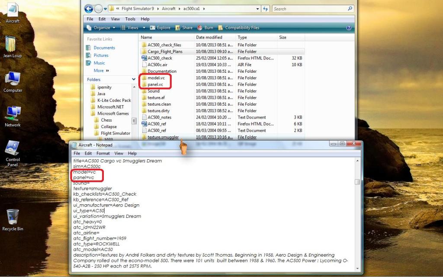Click the Burn toolbar button
The image size is (443, 277).
click(x=205, y=28)
